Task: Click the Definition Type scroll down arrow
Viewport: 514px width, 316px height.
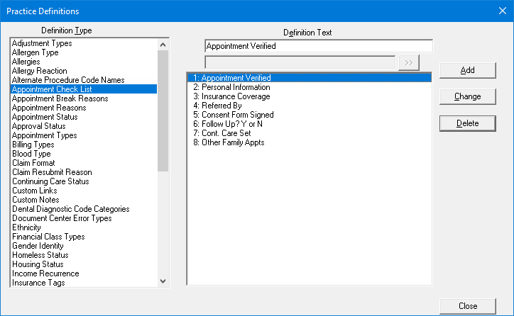Action: click(163, 281)
